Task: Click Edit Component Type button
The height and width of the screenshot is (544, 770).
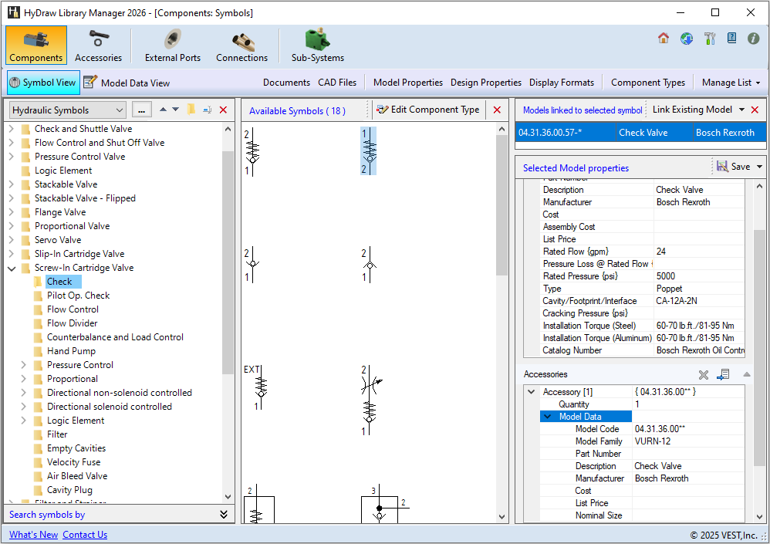Action: (427, 110)
